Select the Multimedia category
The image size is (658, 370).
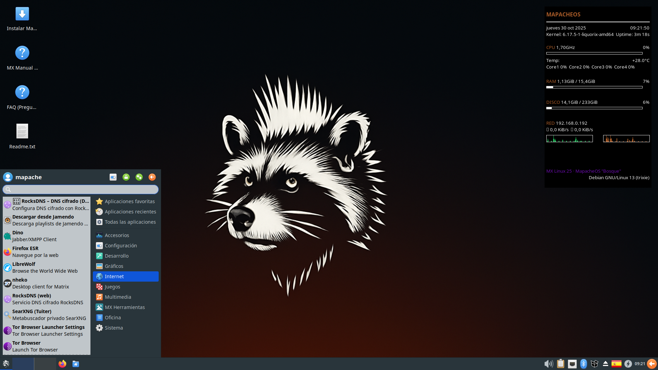118,297
